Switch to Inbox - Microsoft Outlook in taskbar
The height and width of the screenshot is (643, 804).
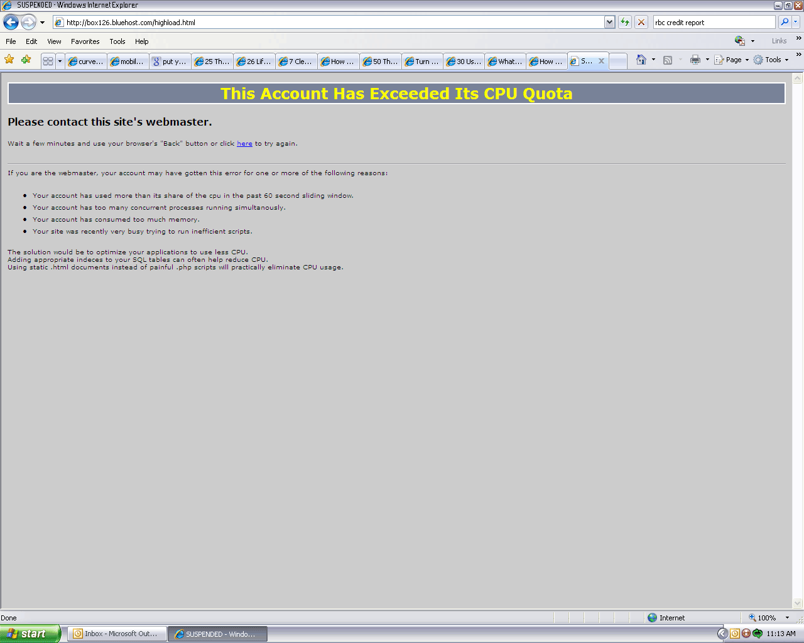(x=117, y=633)
